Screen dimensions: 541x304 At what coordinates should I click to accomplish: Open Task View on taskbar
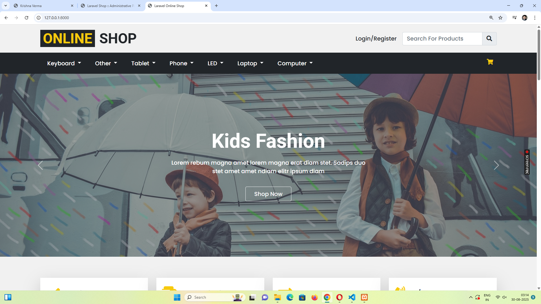click(252, 297)
